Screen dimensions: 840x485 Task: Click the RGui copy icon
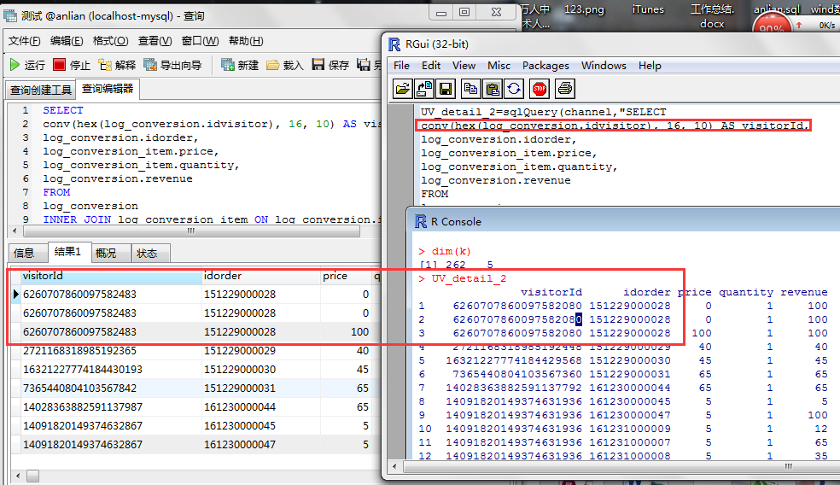[470, 88]
